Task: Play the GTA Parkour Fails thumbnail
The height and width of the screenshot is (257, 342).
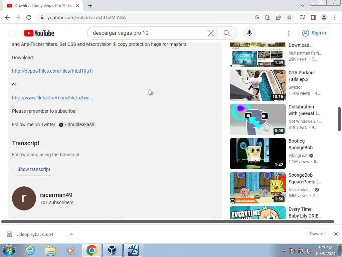Action: click(258, 85)
